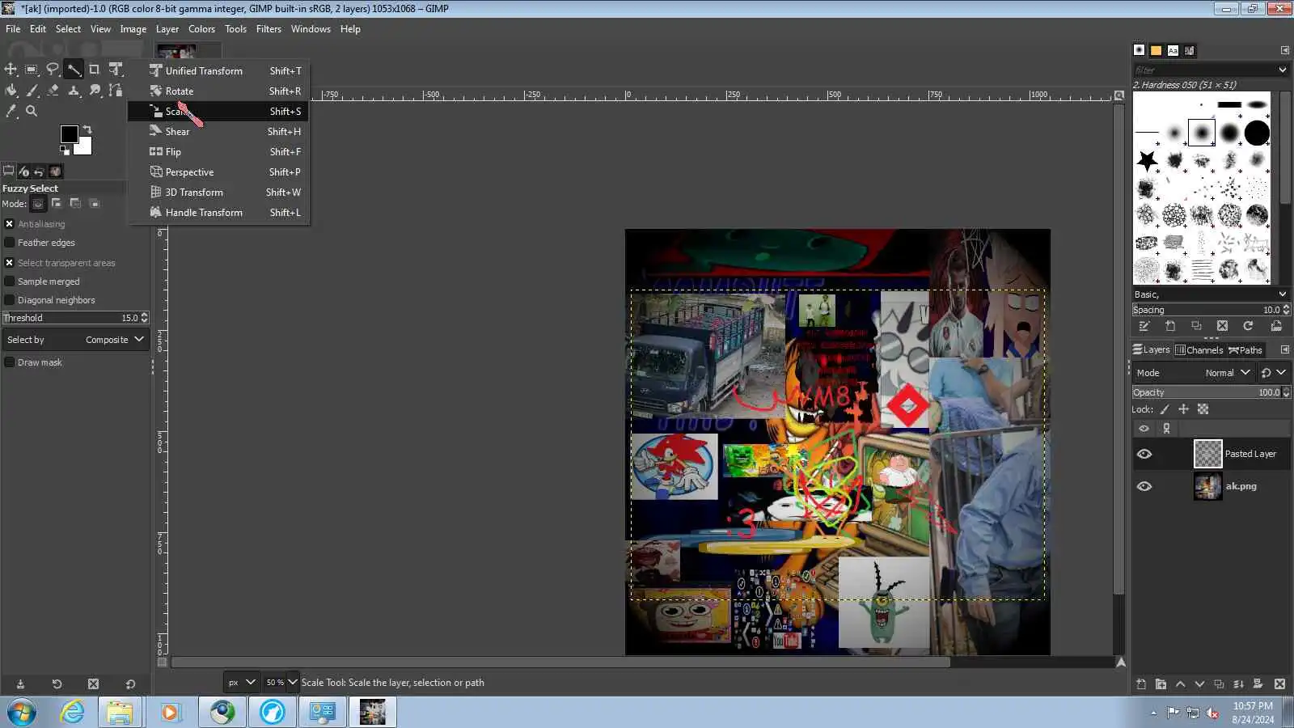The width and height of the screenshot is (1294, 728).
Task: Switch to the Channels tab
Action: 1199,350
